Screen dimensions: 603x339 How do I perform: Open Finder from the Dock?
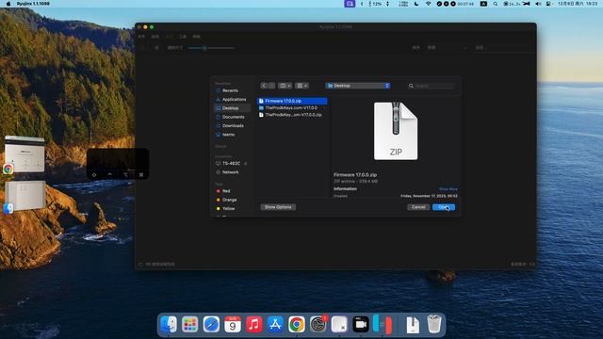pos(169,325)
